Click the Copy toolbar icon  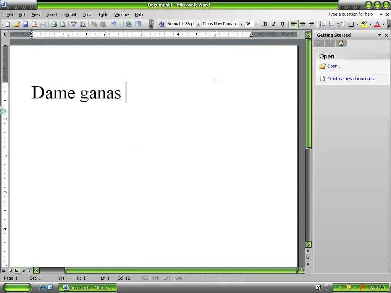pyautogui.click(x=94, y=24)
